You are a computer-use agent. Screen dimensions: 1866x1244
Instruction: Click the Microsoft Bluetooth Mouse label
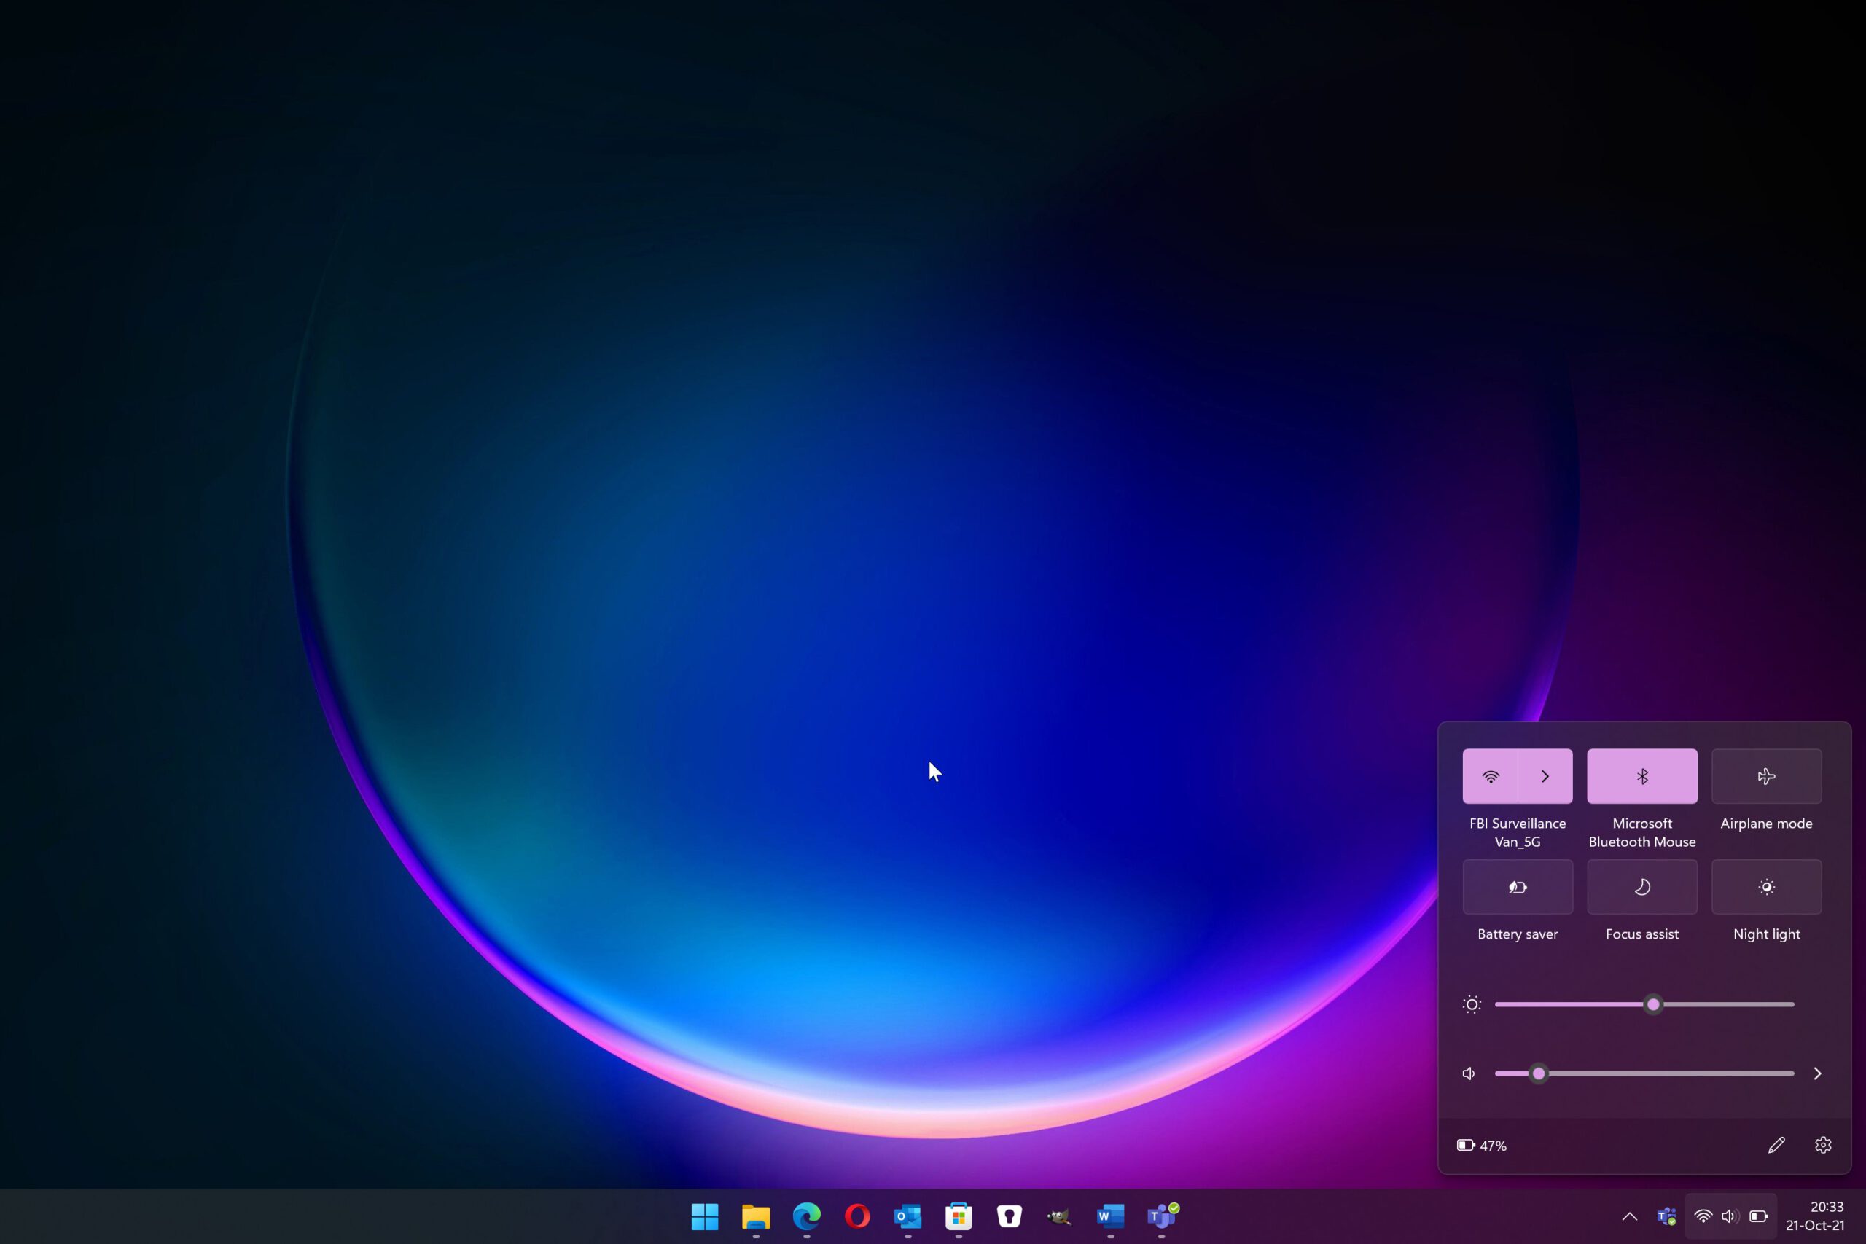pyautogui.click(x=1642, y=832)
